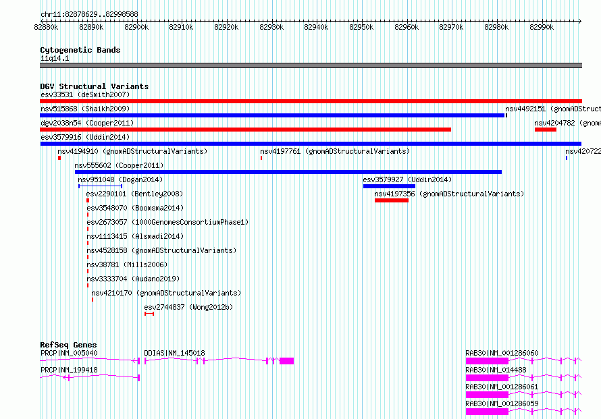Click the thin blue nsv951048 interval glyph
Image resolution: width=601 pixels, height=419 pixels.
click(100, 186)
